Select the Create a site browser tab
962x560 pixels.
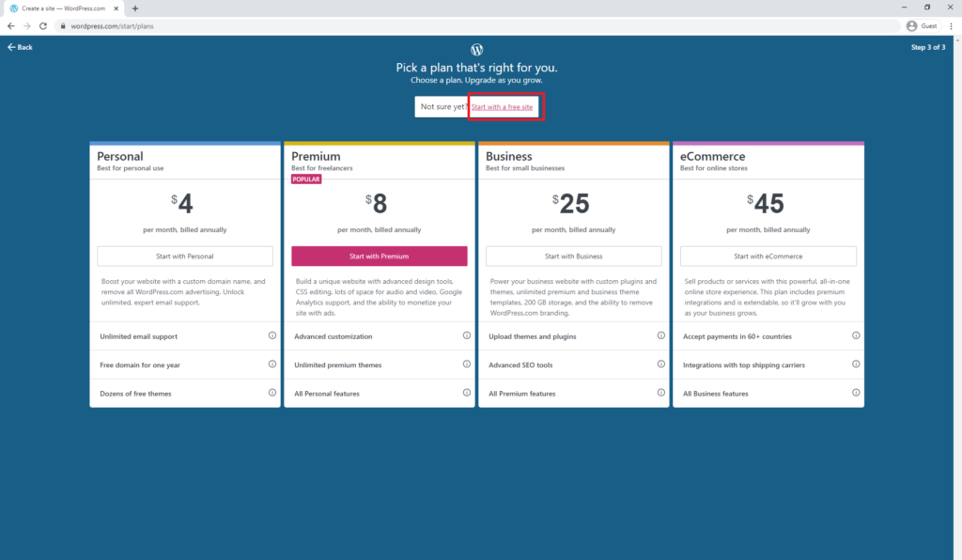coord(63,8)
